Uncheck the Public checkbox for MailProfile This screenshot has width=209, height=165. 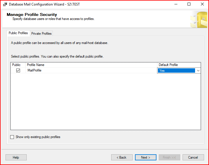coord(18,70)
